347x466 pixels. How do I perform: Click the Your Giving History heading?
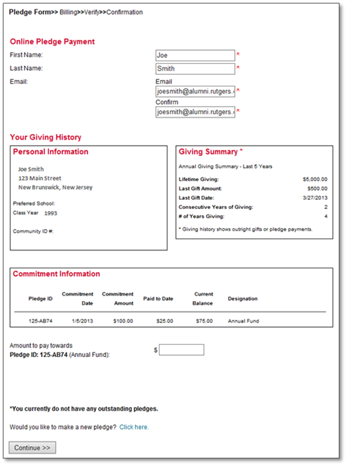pos(46,137)
